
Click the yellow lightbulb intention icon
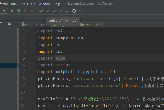(41, 52)
